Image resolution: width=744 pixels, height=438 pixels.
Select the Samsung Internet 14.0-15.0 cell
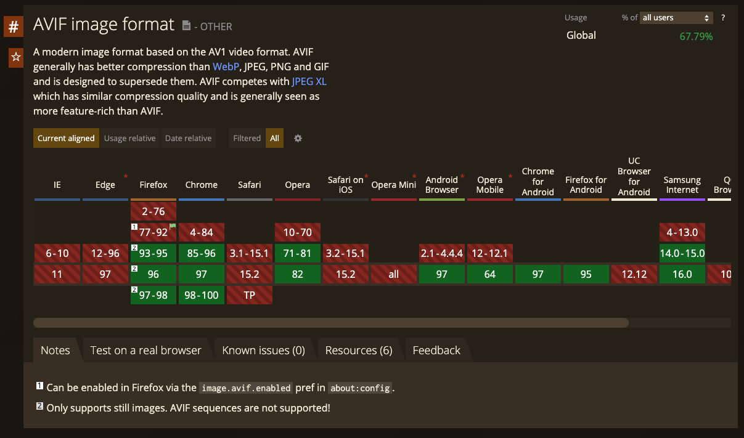click(682, 253)
